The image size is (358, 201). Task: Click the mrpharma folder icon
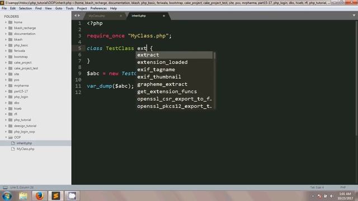[x=10, y=85]
